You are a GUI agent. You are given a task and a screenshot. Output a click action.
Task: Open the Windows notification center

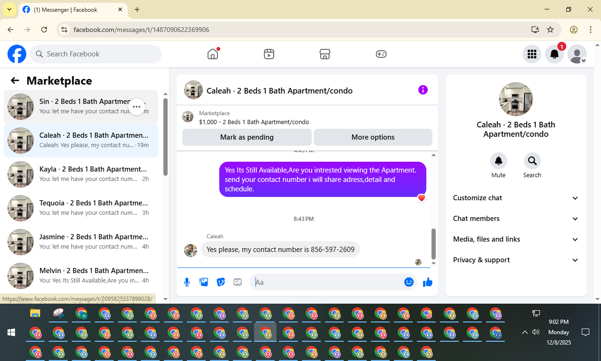tap(586, 332)
